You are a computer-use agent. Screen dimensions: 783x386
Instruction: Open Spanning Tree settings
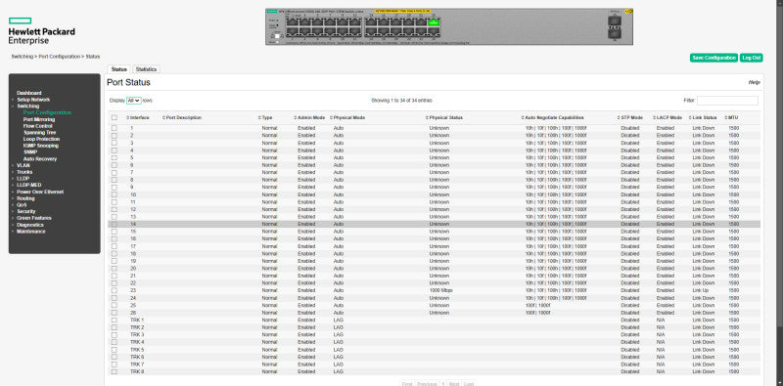point(40,133)
